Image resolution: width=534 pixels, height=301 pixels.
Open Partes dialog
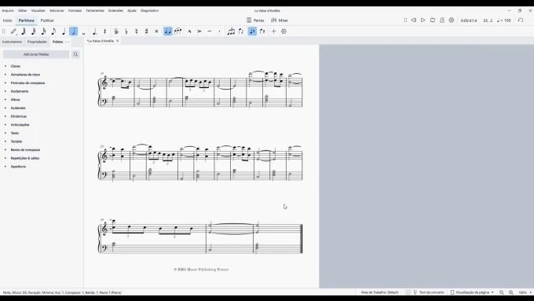[255, 20]
